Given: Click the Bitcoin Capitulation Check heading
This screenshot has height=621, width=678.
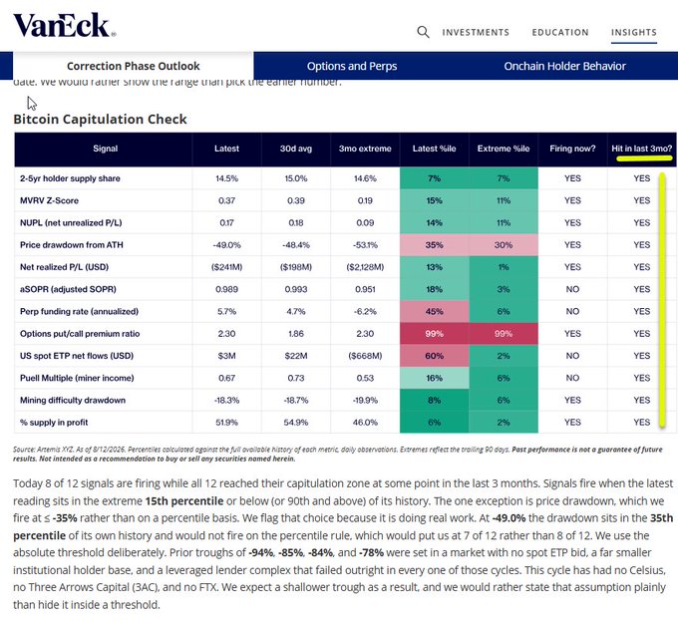Looking at the screenshot, I should click(100, 119).
